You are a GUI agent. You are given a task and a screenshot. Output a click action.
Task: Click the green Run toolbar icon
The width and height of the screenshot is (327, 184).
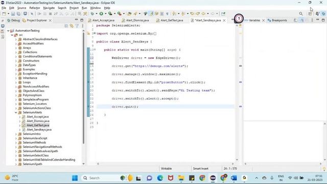point(101,14)
